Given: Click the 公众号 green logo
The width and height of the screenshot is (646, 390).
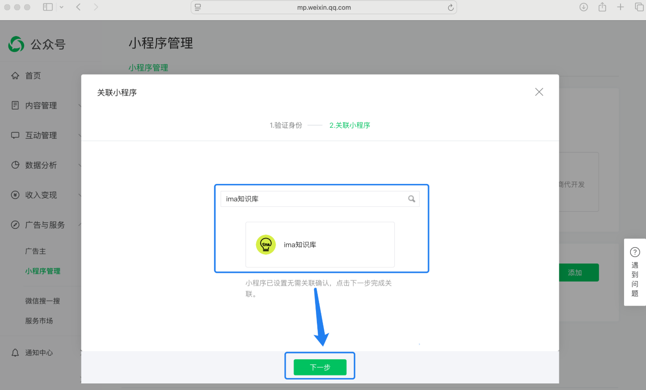Looking at the screenshot, I should tap(16, 44).
